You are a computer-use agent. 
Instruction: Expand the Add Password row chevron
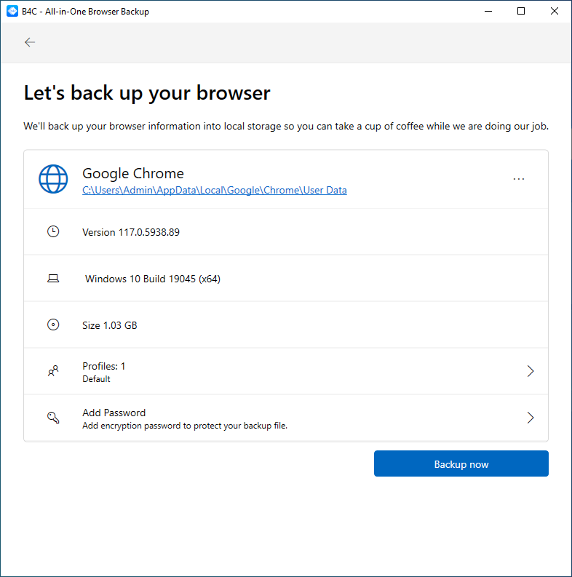(x=530, y=418)
